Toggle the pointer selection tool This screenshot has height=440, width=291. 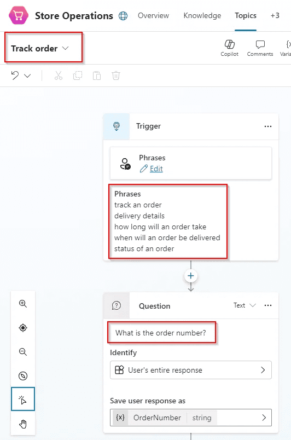click(23, 399)
